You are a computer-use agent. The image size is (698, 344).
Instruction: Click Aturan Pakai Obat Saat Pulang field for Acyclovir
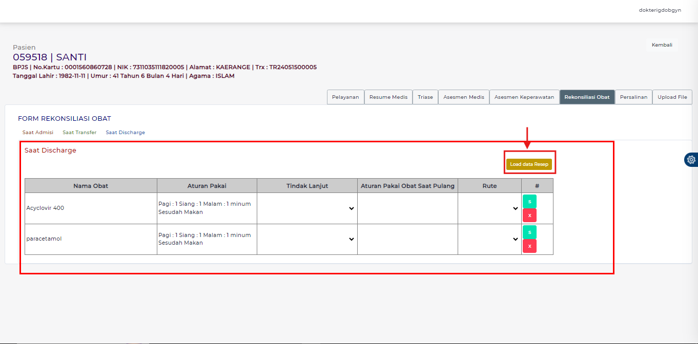tap(407, 208)
